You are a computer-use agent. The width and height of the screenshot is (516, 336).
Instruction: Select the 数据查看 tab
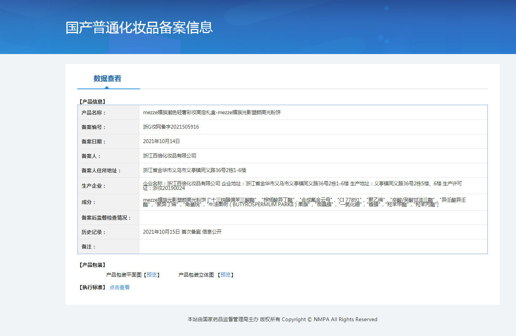(107, 79)
